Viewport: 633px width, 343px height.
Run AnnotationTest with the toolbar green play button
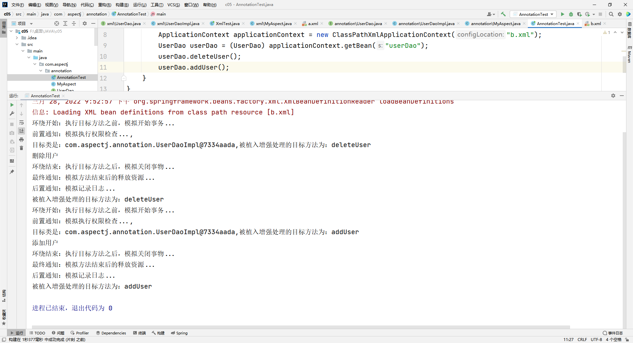[562, 14]
